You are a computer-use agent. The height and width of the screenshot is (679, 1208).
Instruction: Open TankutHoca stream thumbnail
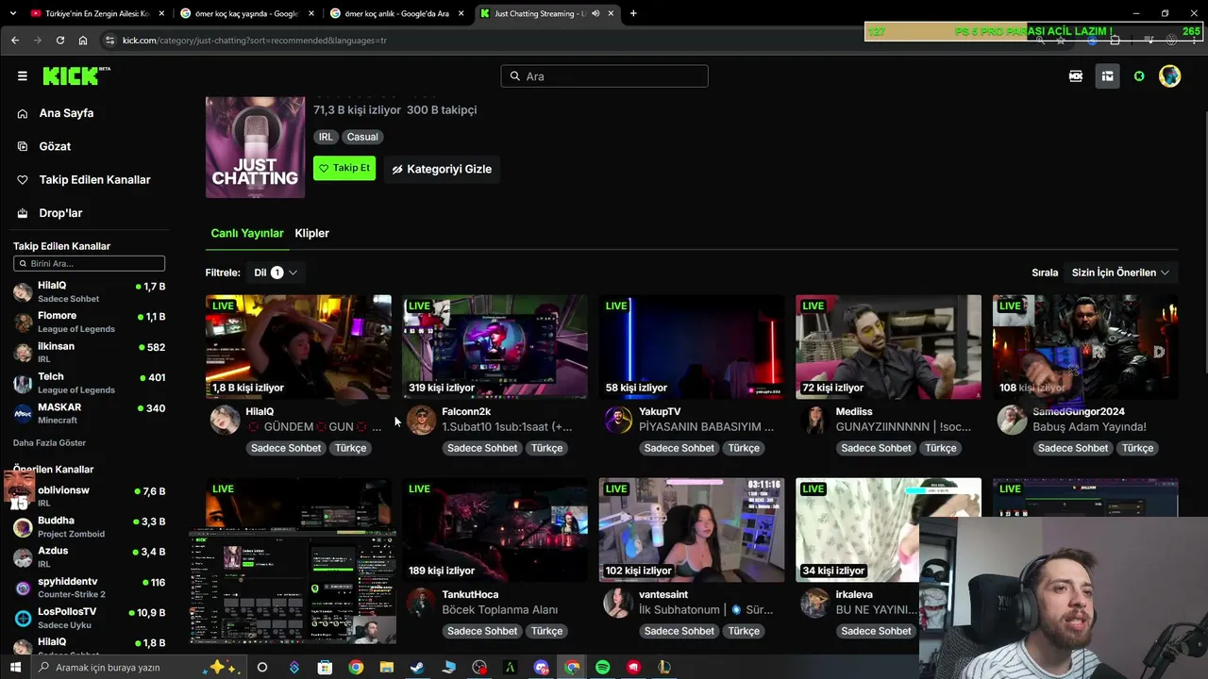495,530
